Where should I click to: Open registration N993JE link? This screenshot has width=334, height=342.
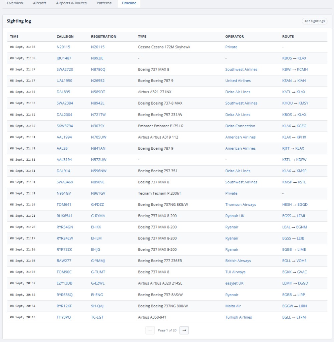click(97, 58)
